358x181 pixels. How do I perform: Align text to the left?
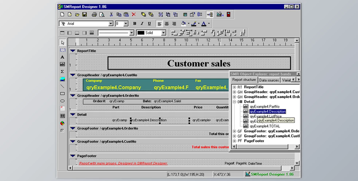(x=159, y=24)
